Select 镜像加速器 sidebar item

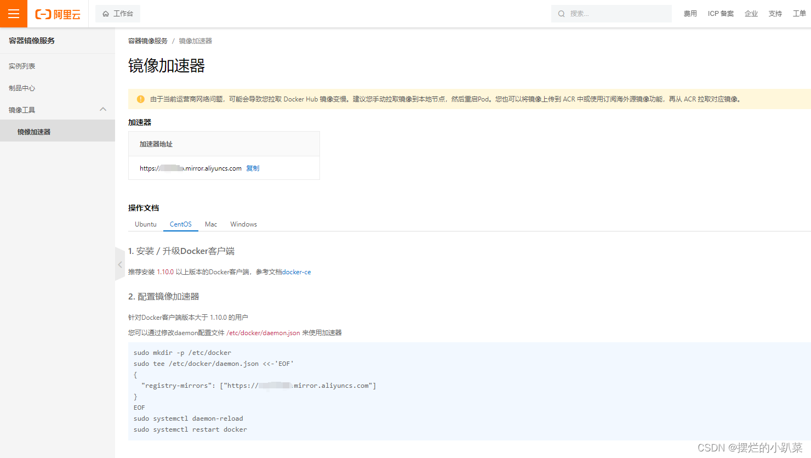coord(58,132)
